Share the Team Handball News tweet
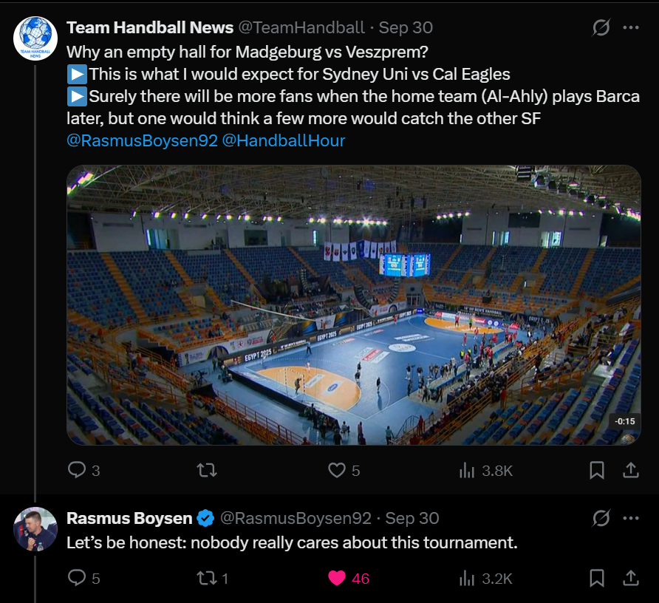Viewport: 659px width, 603px height. [x=631, y=470]
